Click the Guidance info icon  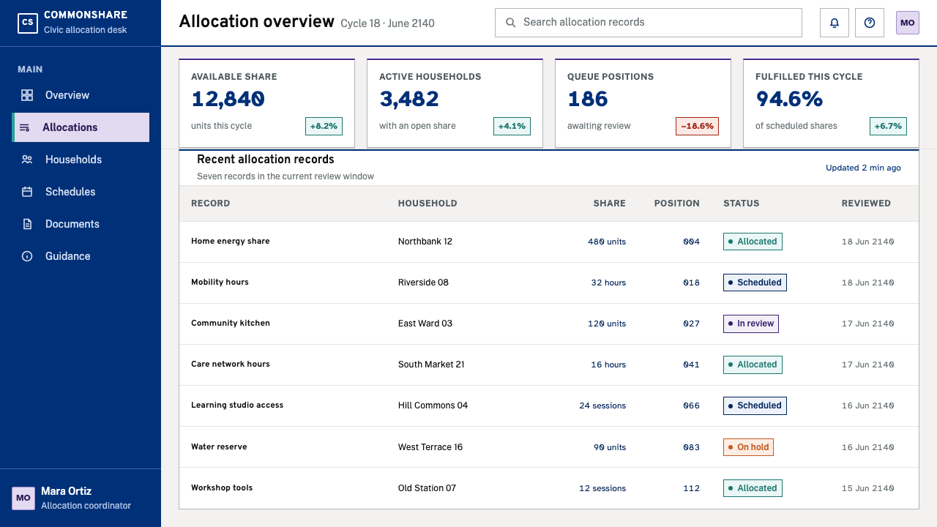coord(27,256)
